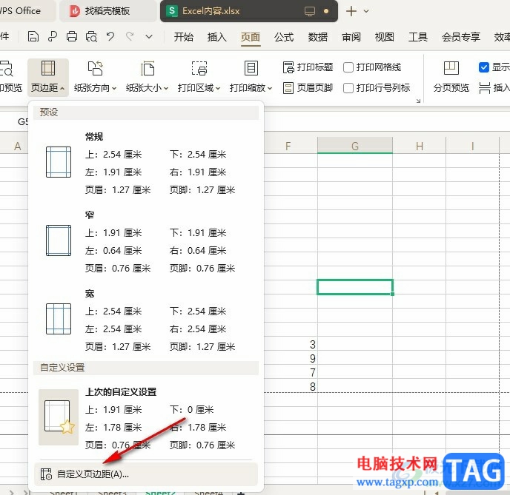Expand the arrow next to new tab plus
510x495 pixels.
coord(366,11)
